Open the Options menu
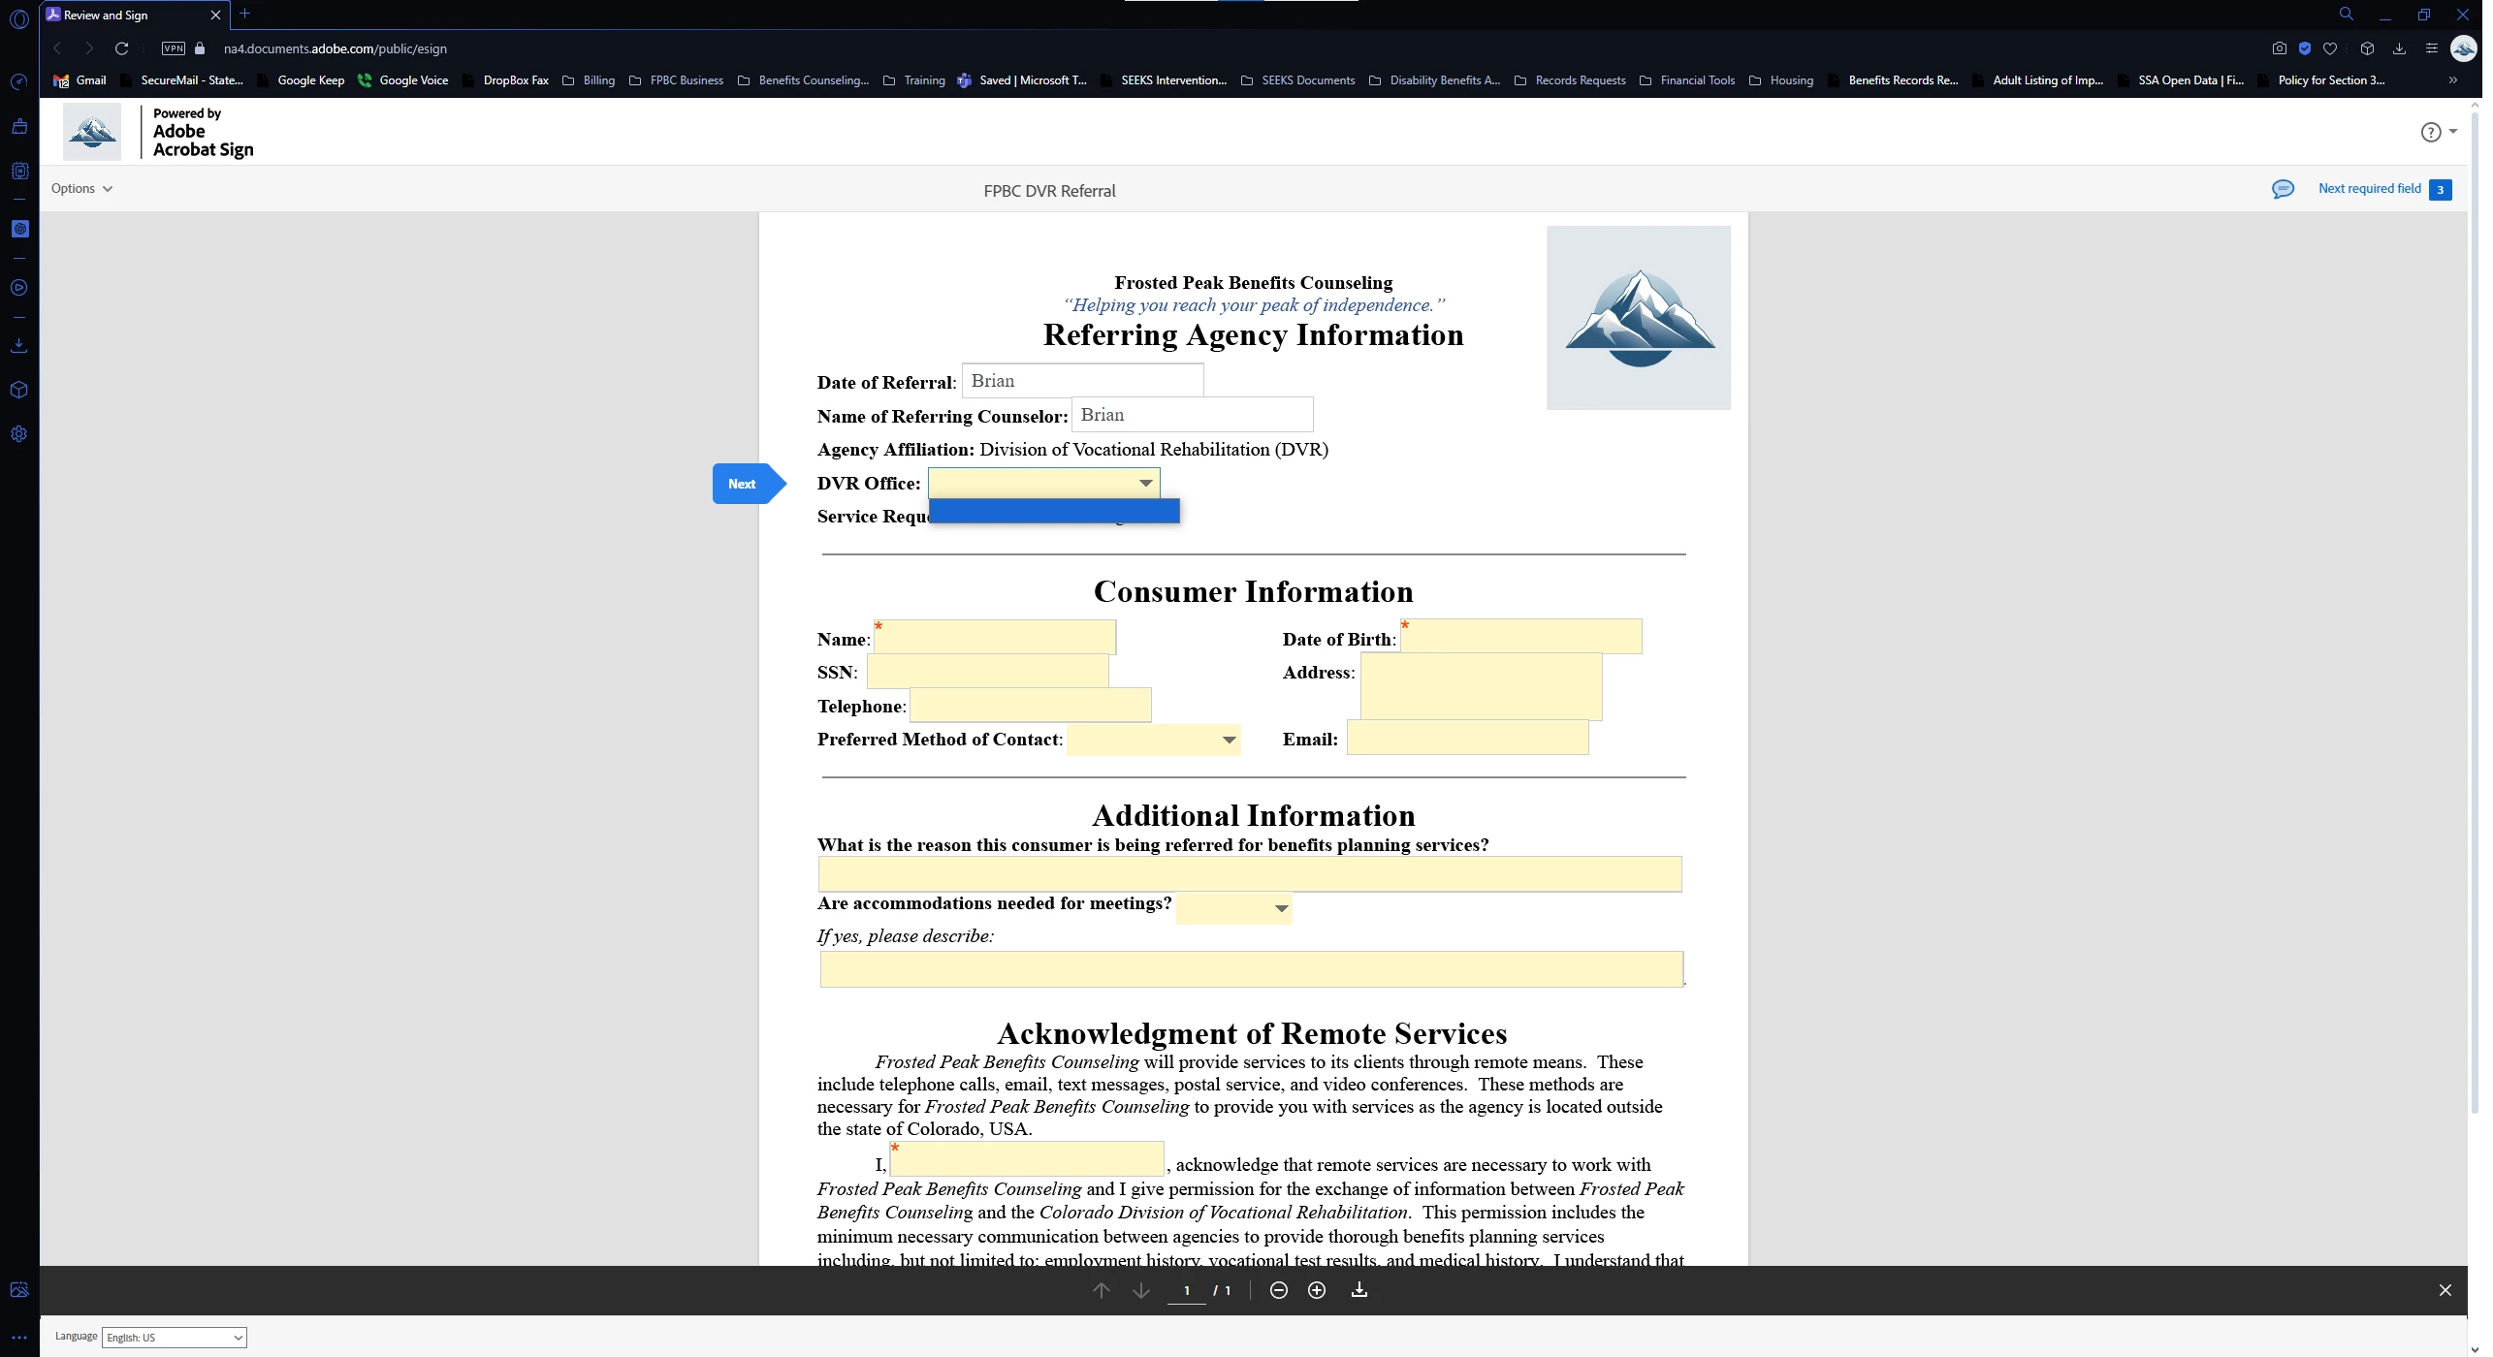This screenshot has height=1357, width=2493. point(81,189)
